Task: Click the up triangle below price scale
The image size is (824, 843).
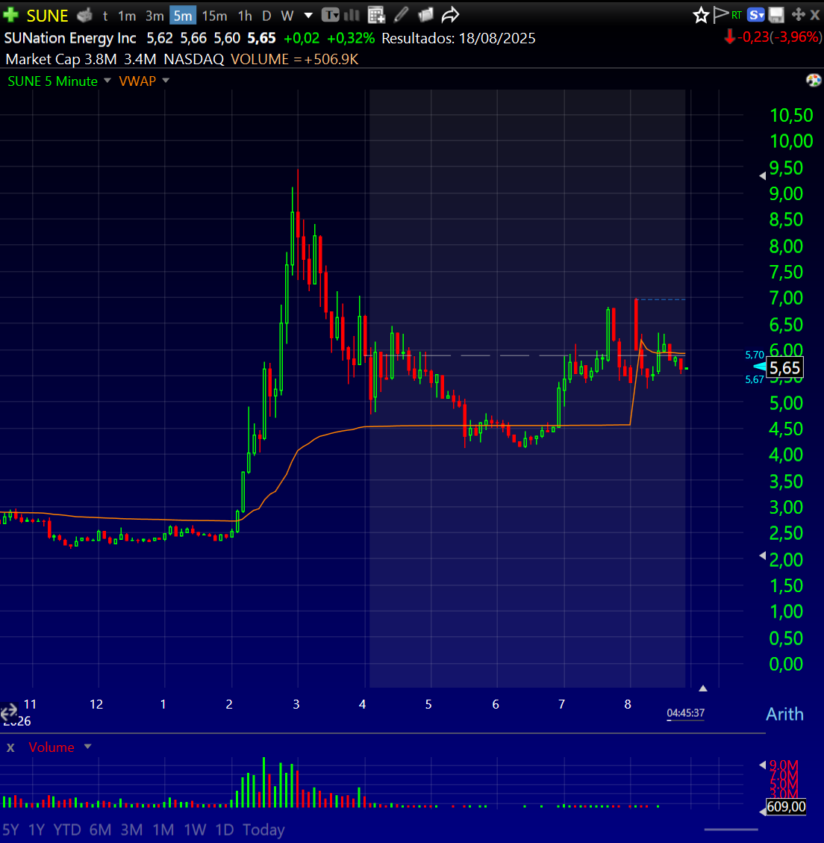Action: click(x=702, y=688)
